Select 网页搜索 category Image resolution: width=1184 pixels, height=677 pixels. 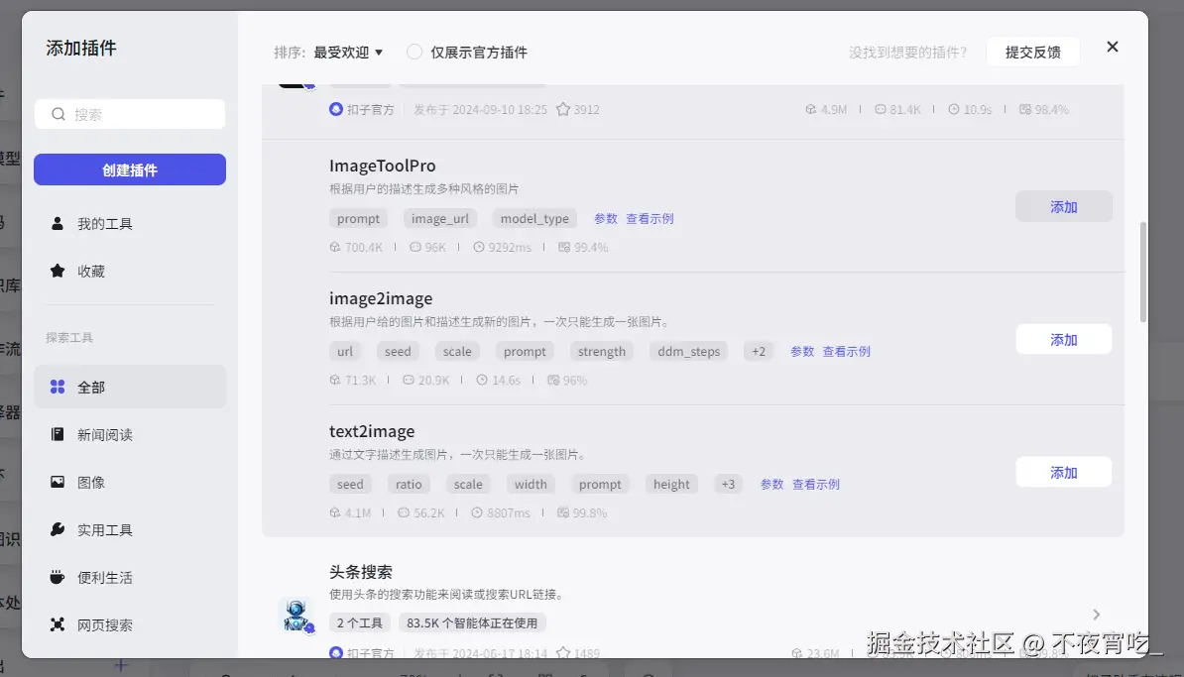pos(130,624)
